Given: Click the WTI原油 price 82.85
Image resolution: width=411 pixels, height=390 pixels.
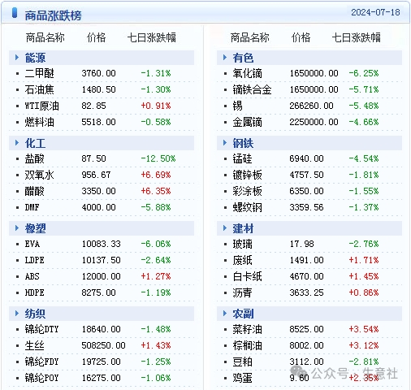Looking at the screenshot, I should [93, 106].
